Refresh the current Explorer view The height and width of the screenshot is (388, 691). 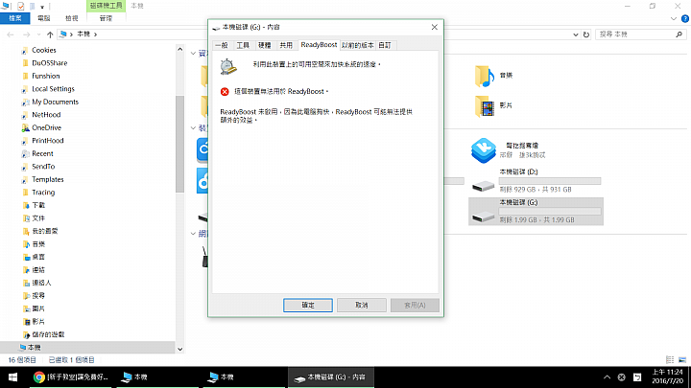pos(586,34)
